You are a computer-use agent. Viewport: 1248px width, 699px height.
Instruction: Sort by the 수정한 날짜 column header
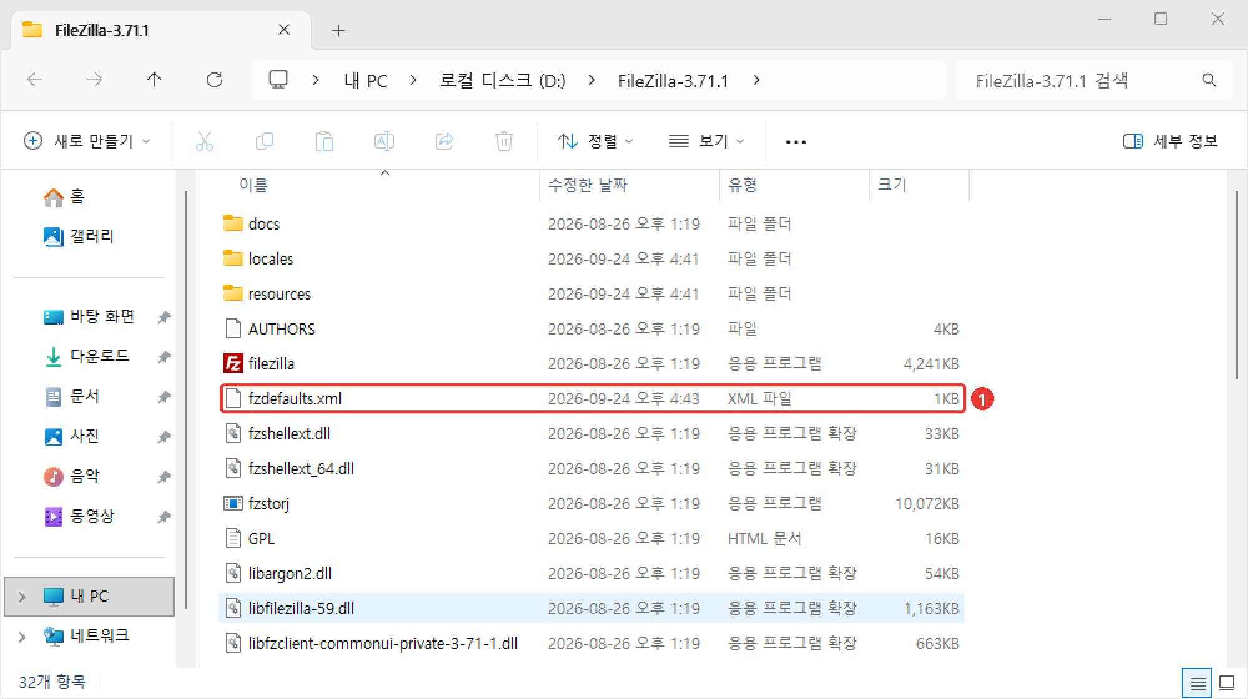(630, 185)
